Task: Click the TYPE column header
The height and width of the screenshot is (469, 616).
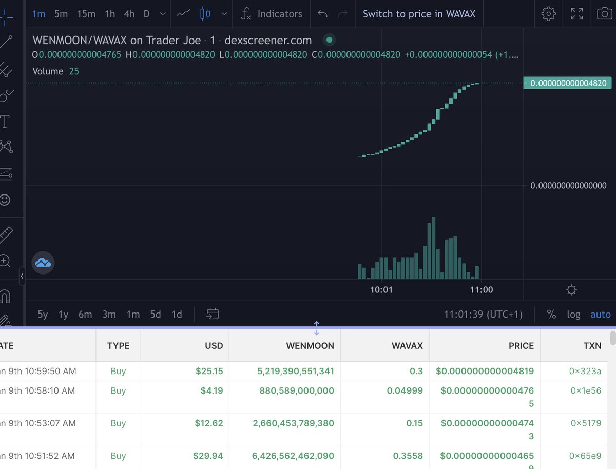Action: point(118,346)
